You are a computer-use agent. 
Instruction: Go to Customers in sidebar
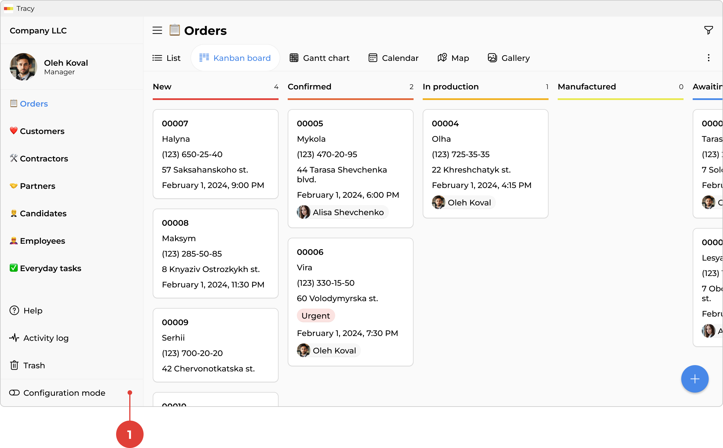coord(42,131)
